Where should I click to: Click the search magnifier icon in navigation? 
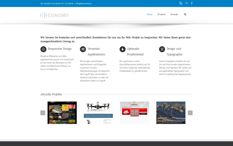pos(185,14)
